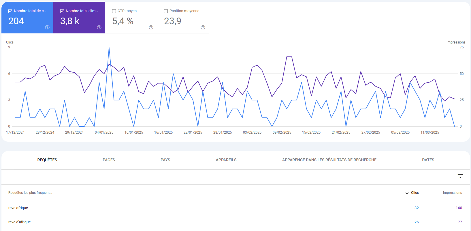This screenshot has height=231, width=471.
Task: Click the 'reve afrique' query row
Action: coord(235,208)
